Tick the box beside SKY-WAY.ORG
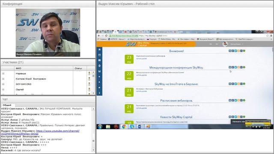Screen dimensions: 274x154 (3, 84)
